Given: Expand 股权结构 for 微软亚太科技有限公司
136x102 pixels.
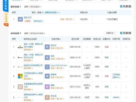Looking at the screenshot, I should [28, 68].
